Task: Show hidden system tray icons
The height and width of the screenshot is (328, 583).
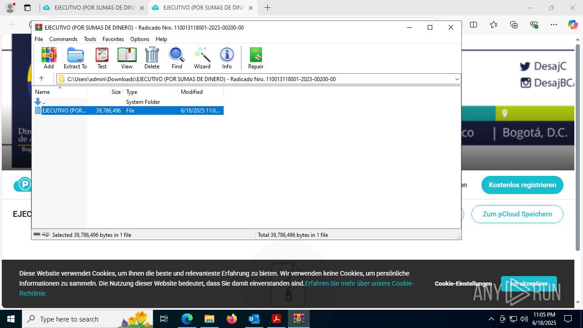Action: pos(491,319)
